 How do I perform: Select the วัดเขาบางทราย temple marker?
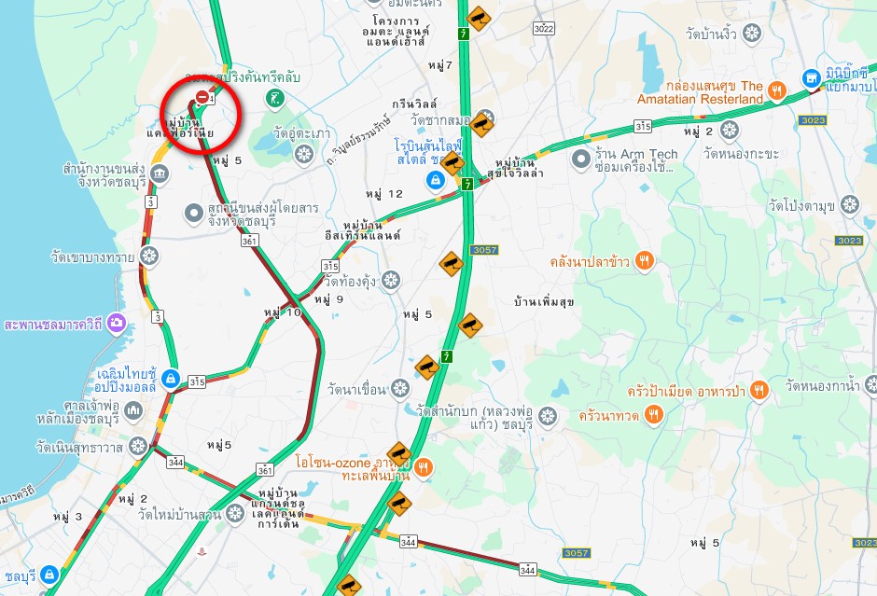tap(149, 256)
